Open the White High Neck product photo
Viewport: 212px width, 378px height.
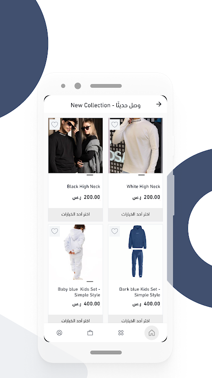[x=135, y=146]
